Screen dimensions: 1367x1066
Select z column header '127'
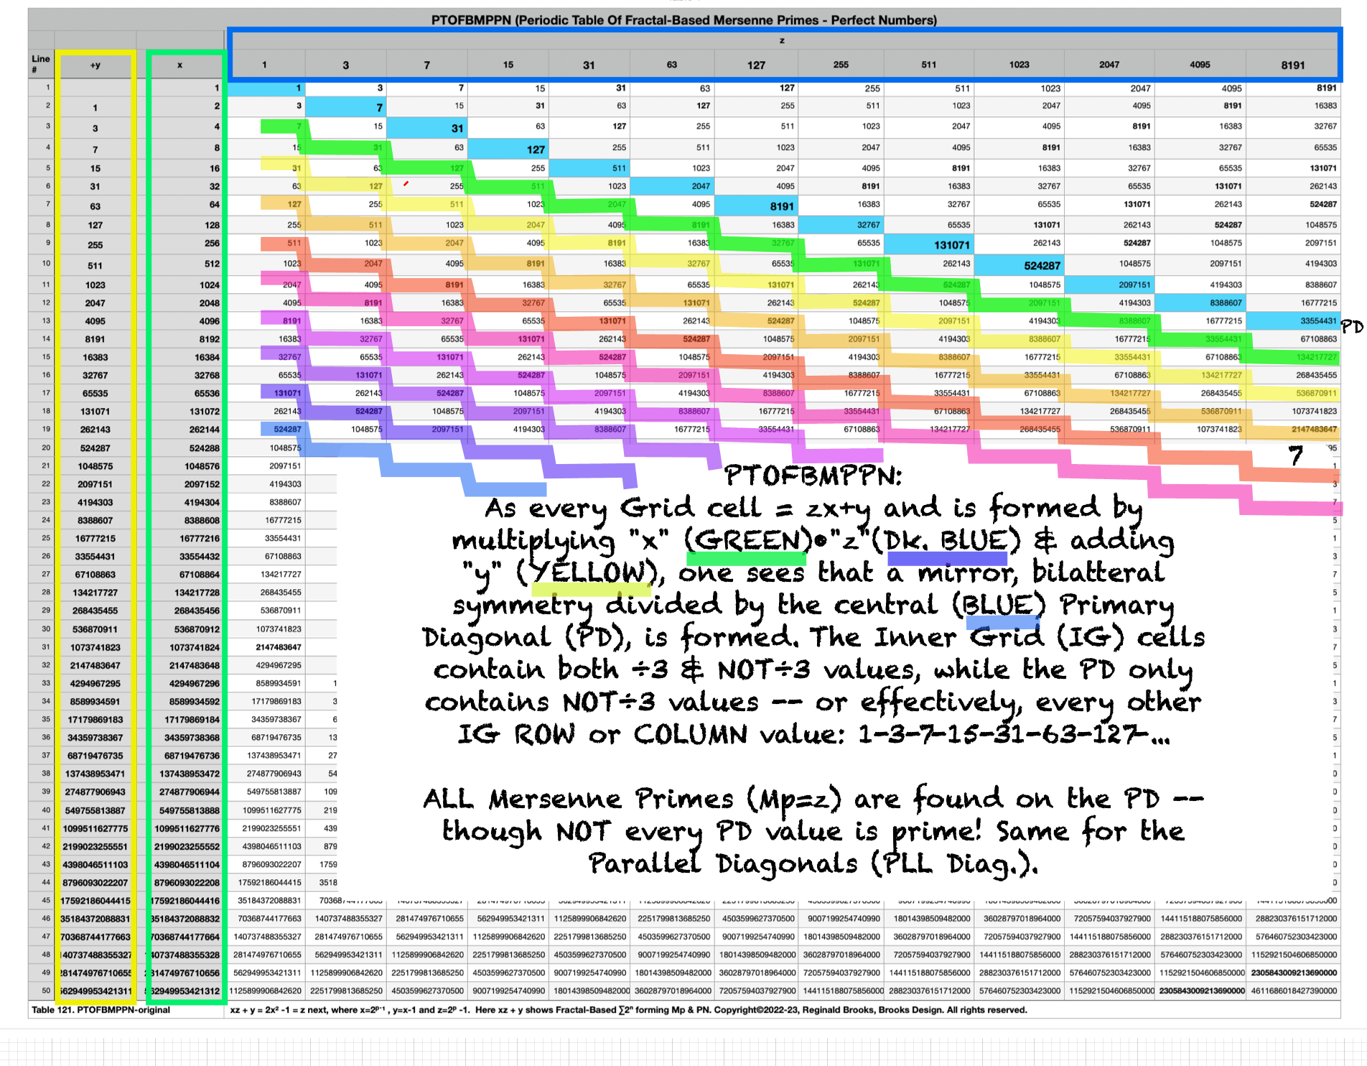tap(756, 65)
